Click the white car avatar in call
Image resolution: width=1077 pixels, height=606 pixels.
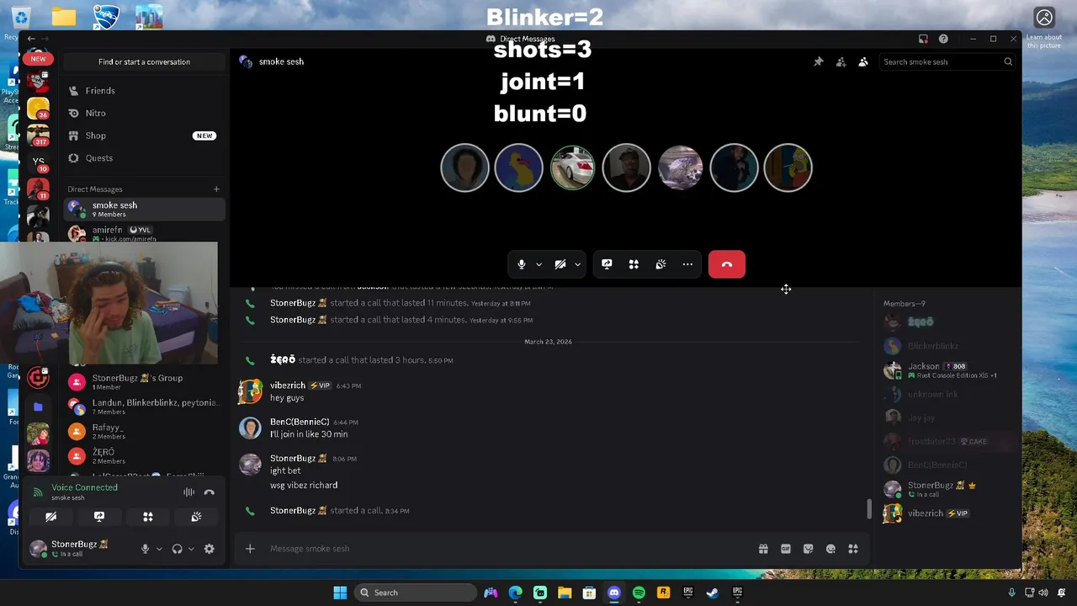(x=572, y=167)
